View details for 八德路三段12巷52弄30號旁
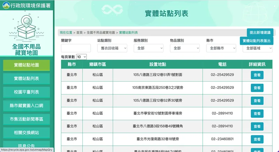Image resolution: width=279 pixels, height=152 pixels. click(x=257, y=101)
